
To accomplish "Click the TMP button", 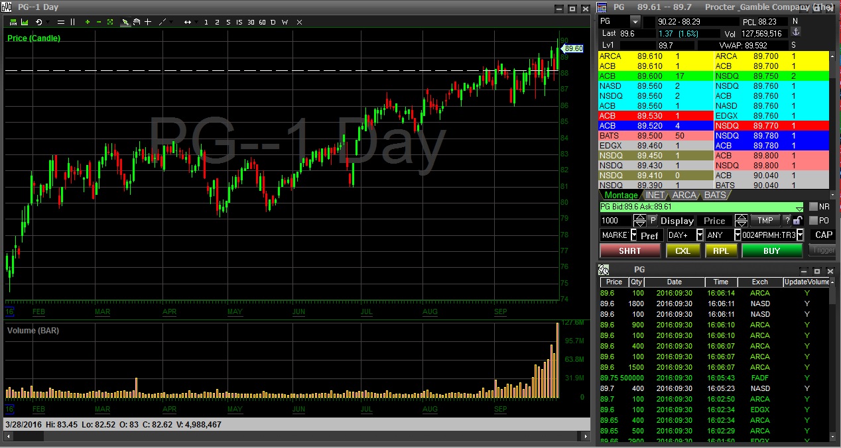I will pos(765,221).
